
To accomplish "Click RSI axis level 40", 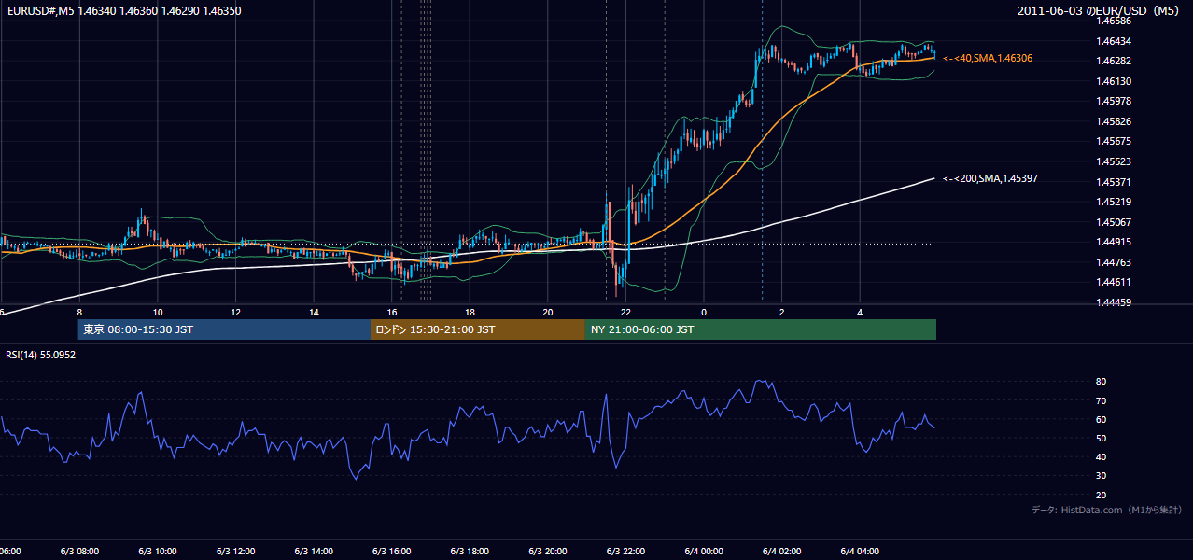I will pos(1102,456).
